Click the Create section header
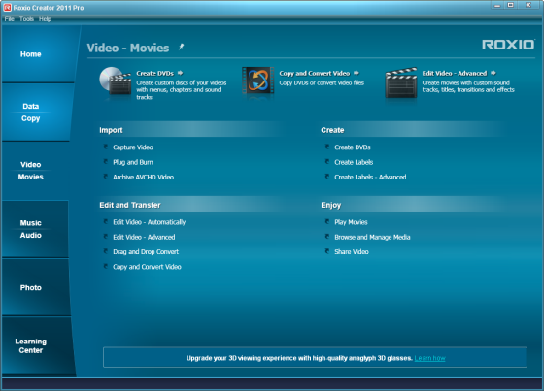The height and width of the screenshot is (391, 544). pyautogui.click(x=332, y=130)
